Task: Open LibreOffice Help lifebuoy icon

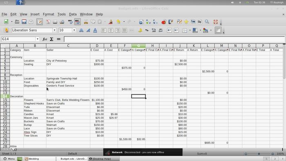Action: click(x=216, y=22)
